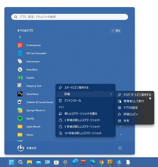Choose 5 秒後の新しいスクリーンショット
This screenshot has width=158, height=167.
tap(86, 127)
